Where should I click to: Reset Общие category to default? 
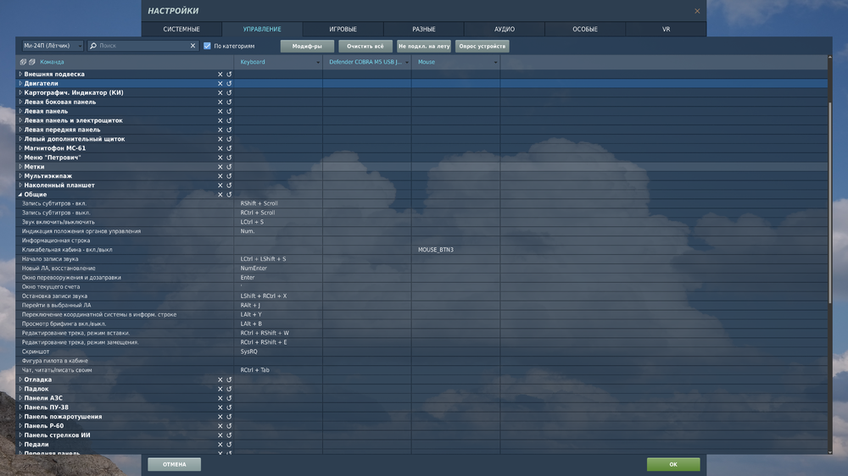click(x=229, y=195)
